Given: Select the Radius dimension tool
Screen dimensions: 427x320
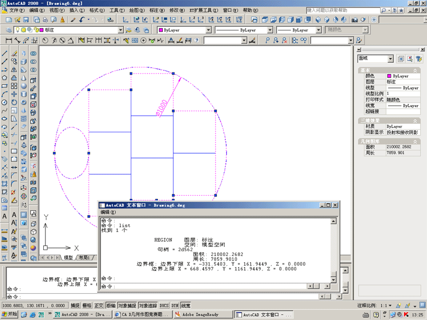Looking at the screenshot, I should 45,41.
